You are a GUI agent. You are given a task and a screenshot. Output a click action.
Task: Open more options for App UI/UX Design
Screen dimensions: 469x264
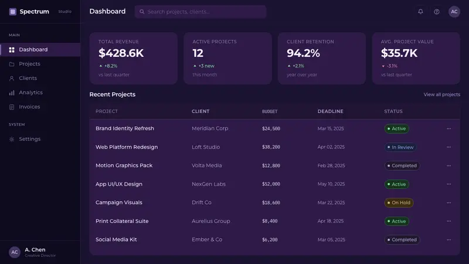click(448, 184)
